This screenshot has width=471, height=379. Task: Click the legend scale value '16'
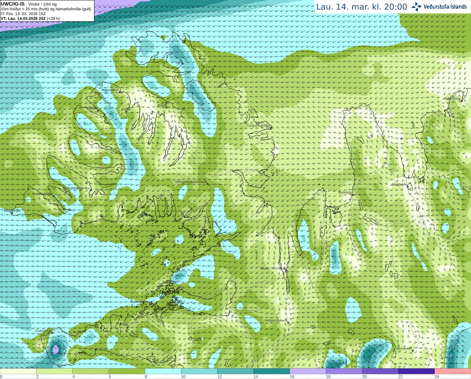point(292,376)
